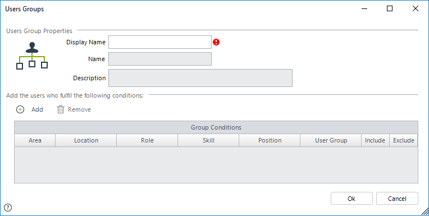Screen dimensions: 429x216
Task: Click the green plus Add icon
Action: pyautogui.click(x=20, y=109)
